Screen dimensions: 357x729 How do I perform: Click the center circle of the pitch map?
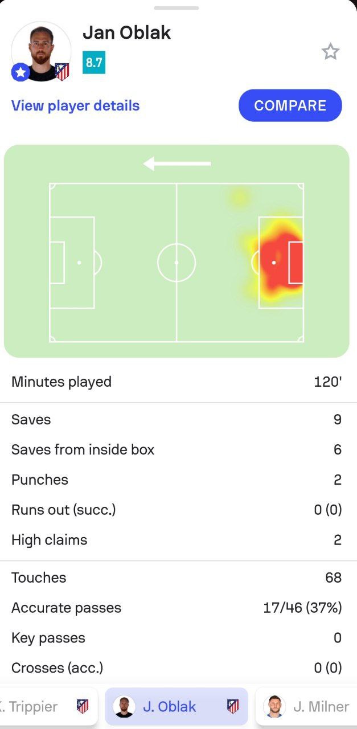pyautogui.click(x=177, y=263)
